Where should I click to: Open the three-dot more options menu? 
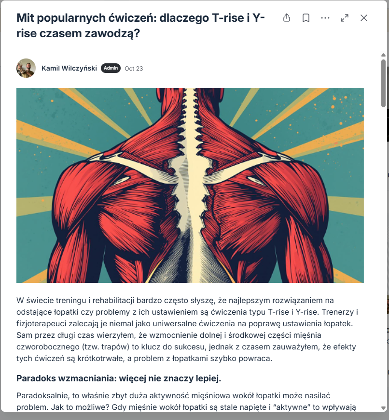point(325,18)
